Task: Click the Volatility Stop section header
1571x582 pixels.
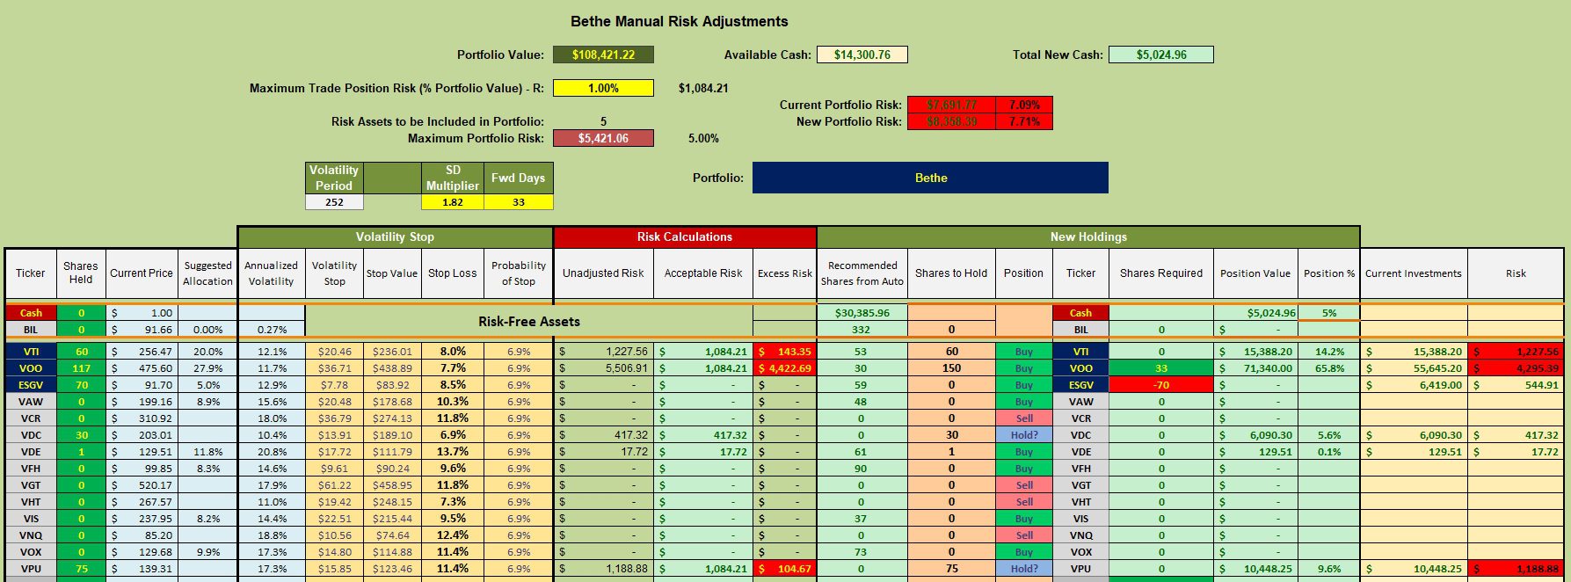Action: pos(395,236)
